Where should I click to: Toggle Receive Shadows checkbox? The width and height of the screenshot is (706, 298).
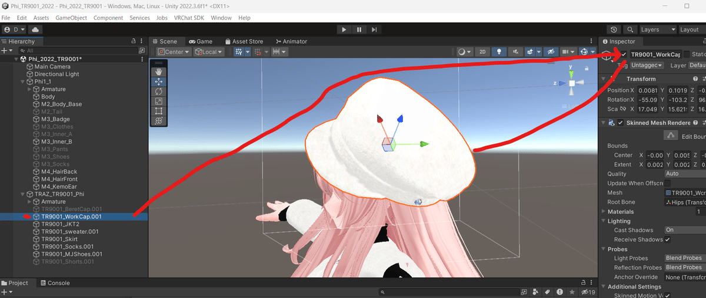pyautogui.click(x=668, y=239)
